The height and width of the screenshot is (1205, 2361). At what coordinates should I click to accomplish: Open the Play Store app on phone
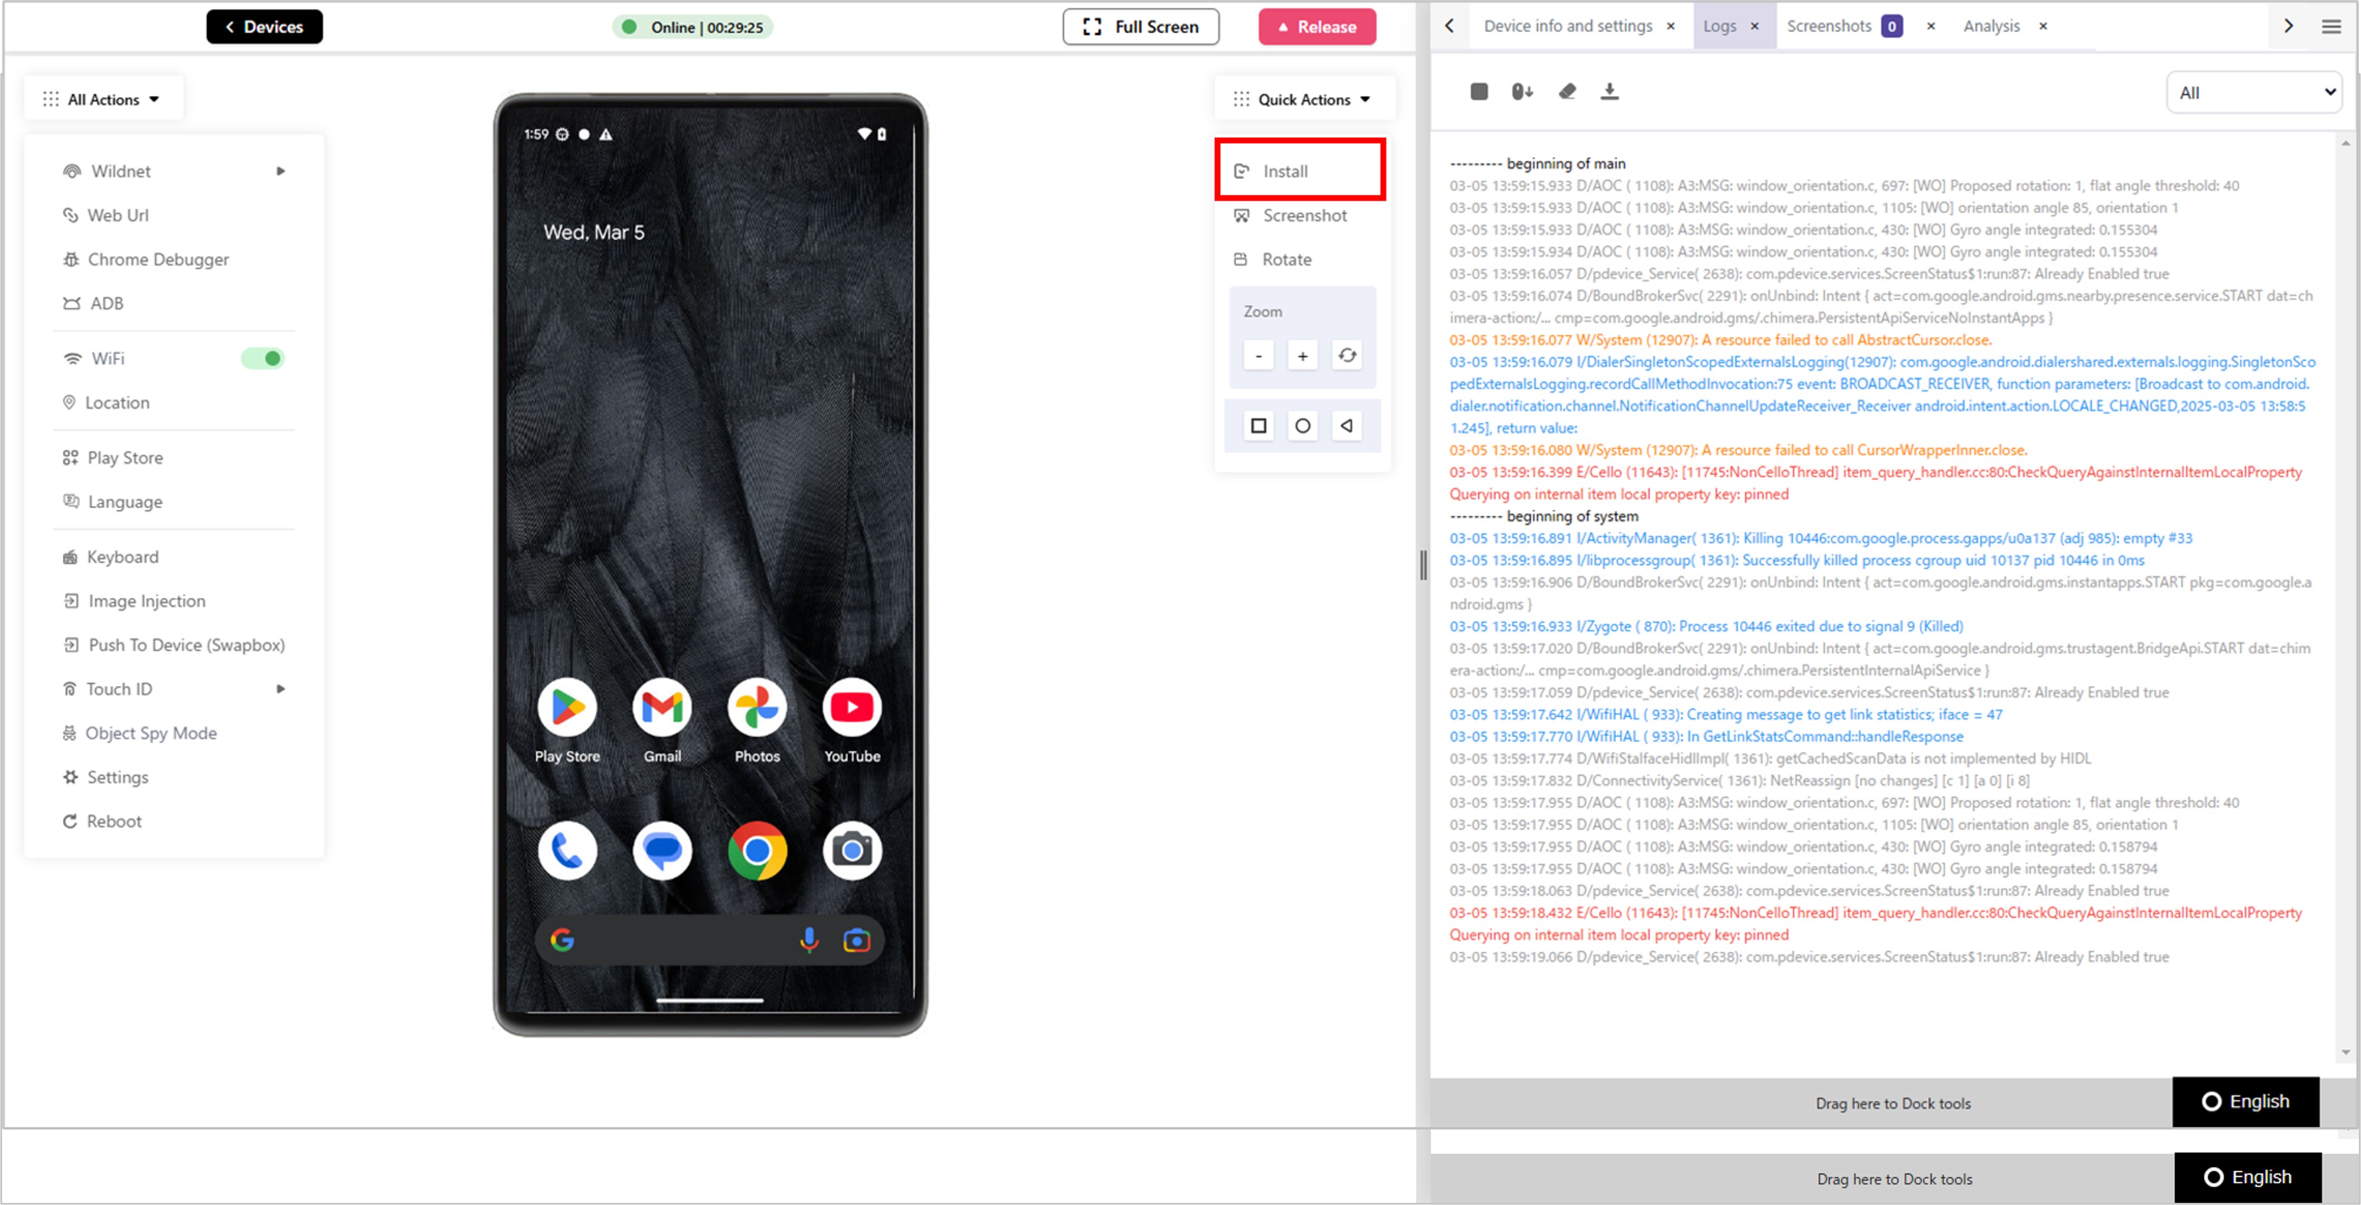[x=567, y=707]
